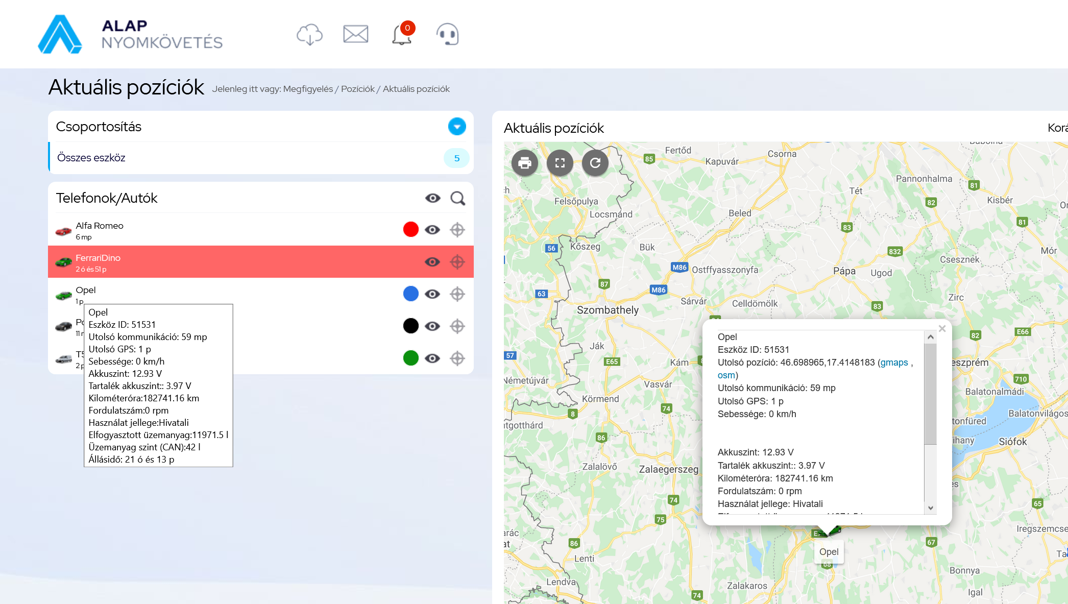
Task: Open search in Telefonok/Autók panel
Action: [x=457, y=198]
